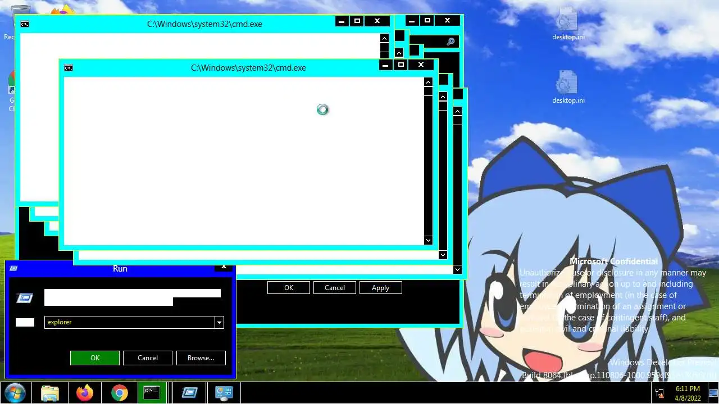Image resolution: width=719 pixels, height=404 pixels.
Task: Open the Start menu orb
Action: tap(15, 393)
